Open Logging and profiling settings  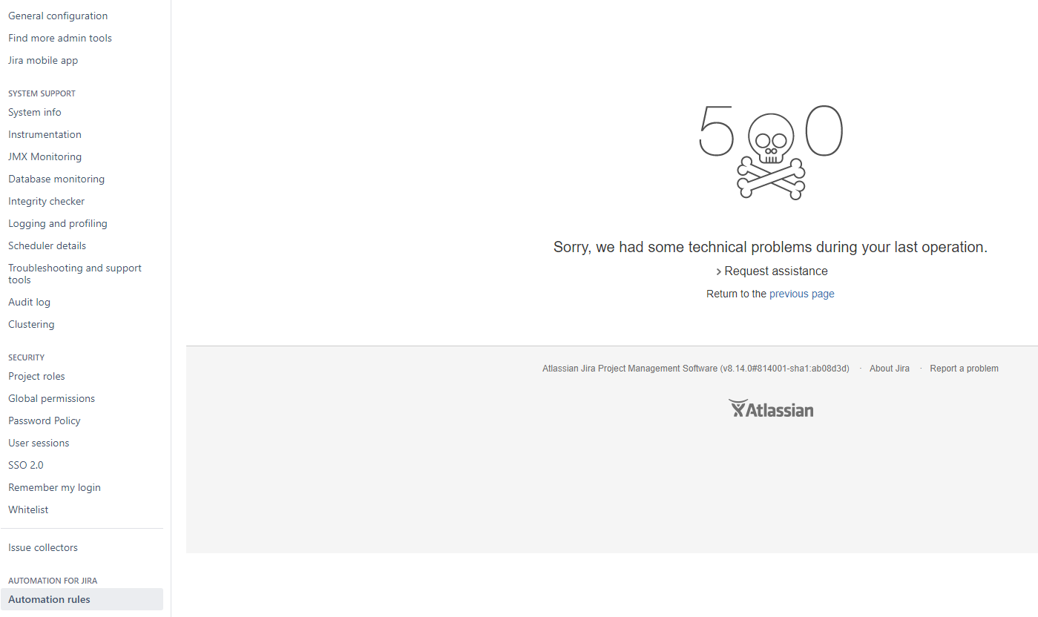[x=58, y=223]
